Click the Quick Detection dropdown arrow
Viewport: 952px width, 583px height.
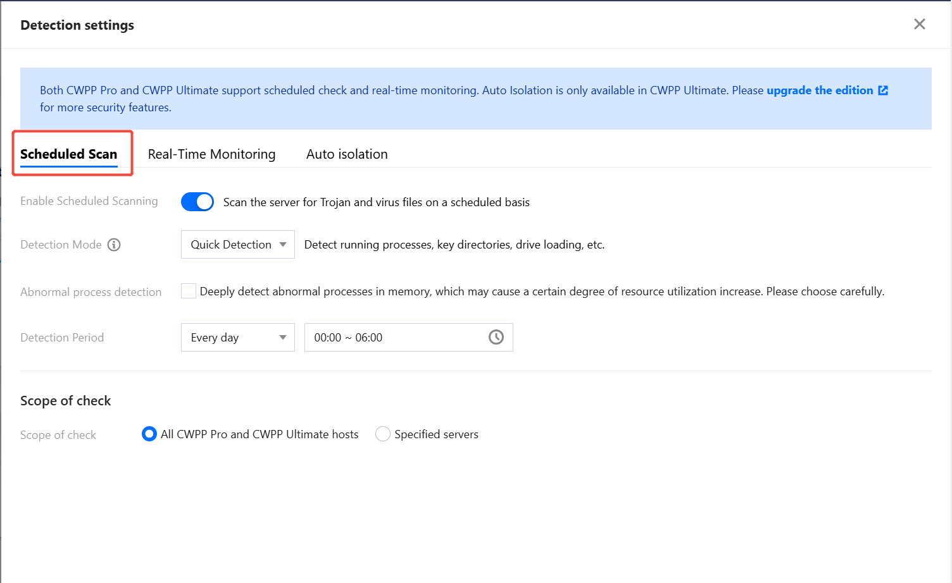(x=283, y=245)
